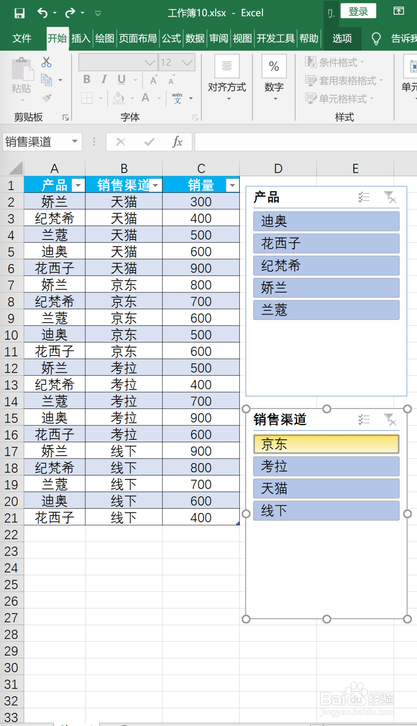Open 套用表格格式 menu
This screenshot has height=726, width=417.
(x=344, y=81)
